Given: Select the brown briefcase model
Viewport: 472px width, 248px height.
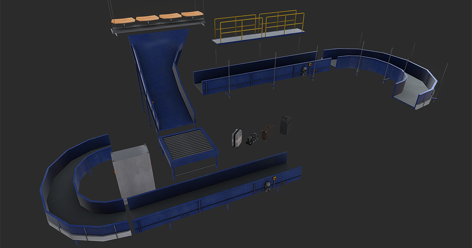Looking at the screenshot, I should coord(268,133).
